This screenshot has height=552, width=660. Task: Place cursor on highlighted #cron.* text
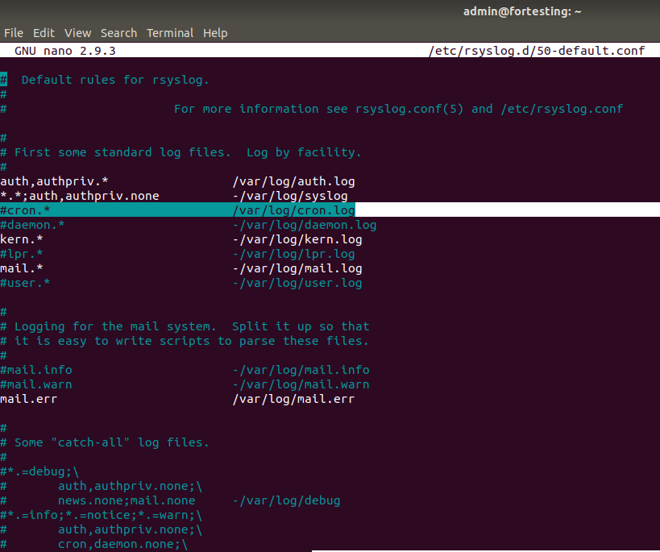(x=25, y=210)
